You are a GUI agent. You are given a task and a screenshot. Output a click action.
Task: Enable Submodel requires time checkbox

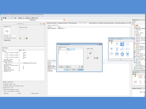point(3,84)
